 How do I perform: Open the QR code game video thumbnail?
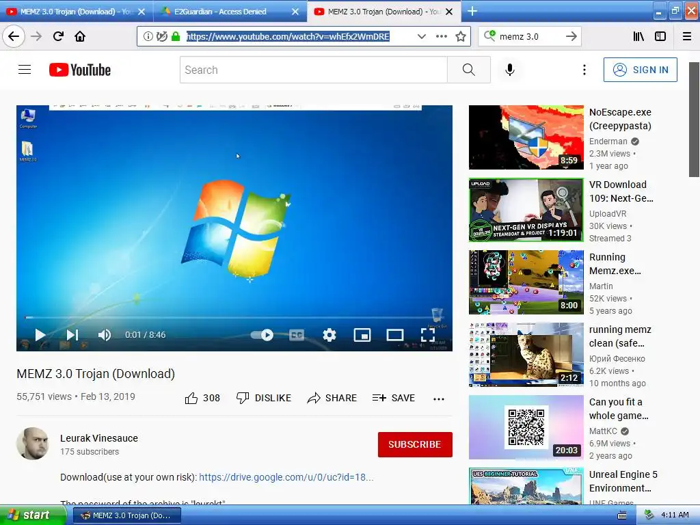[526, 427]
